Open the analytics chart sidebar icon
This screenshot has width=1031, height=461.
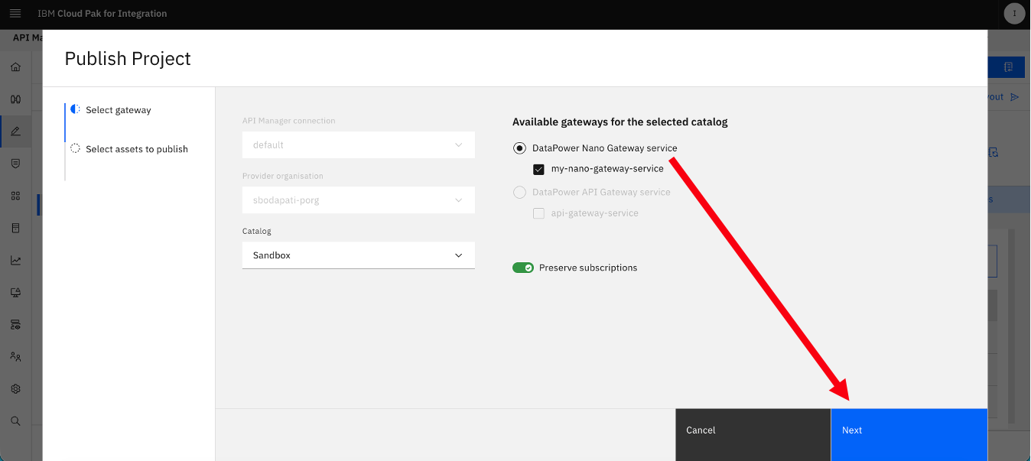[15, 260]
